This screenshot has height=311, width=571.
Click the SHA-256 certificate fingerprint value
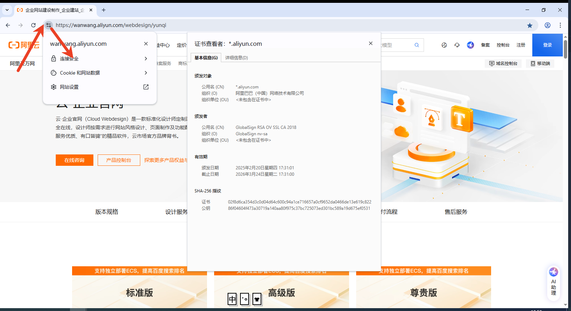300,202
